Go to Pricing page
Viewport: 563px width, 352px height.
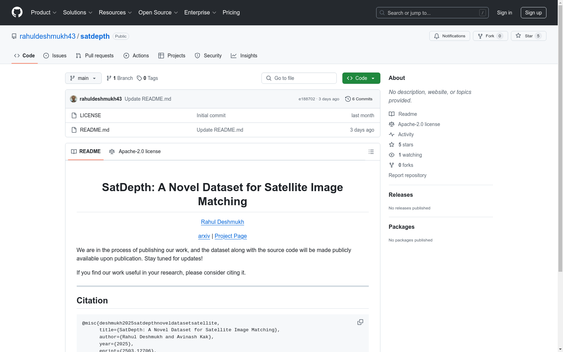pos(231,12)
